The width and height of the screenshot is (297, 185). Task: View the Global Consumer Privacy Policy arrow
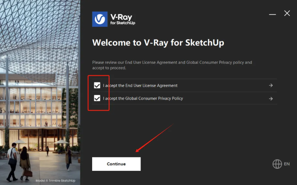pos(271,99)
